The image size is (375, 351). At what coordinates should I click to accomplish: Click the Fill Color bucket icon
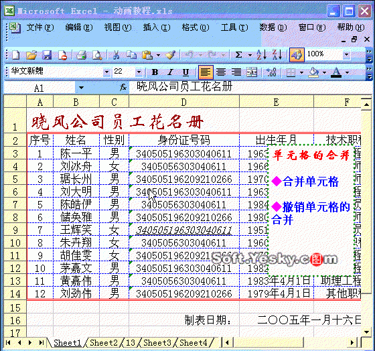314,72
